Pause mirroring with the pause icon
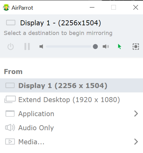Viewport: 143px width, 153px height. point(27,47)
